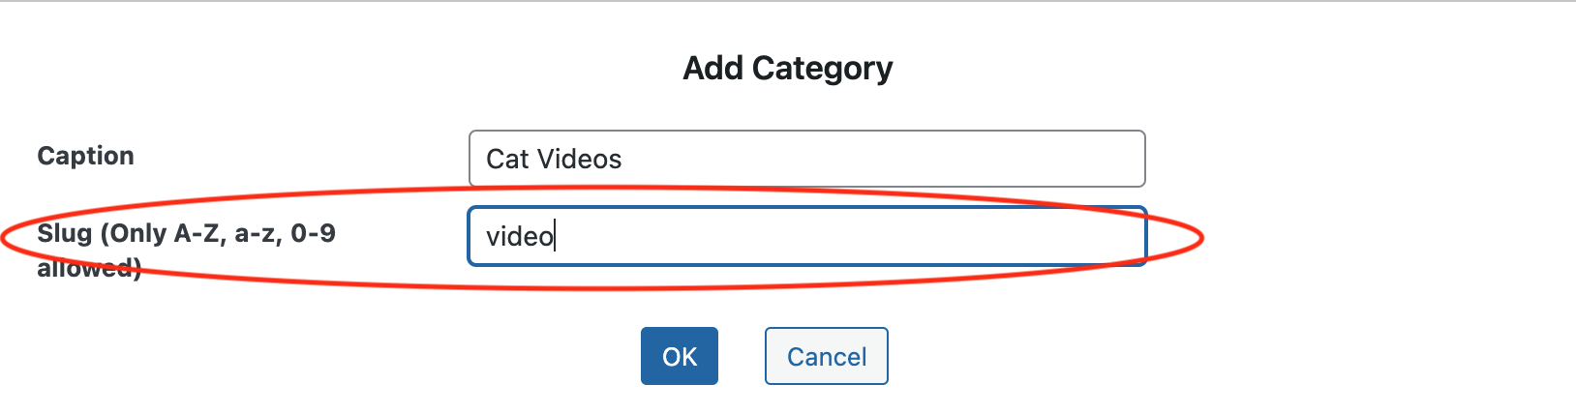
Task: Click the Slug field label
Action: (186, 234)
